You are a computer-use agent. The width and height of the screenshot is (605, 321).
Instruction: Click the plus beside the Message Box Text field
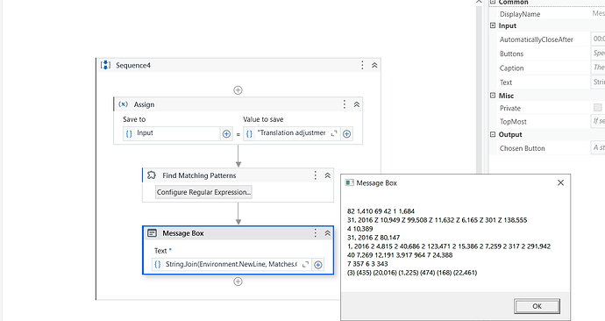(x=318, y=265)
